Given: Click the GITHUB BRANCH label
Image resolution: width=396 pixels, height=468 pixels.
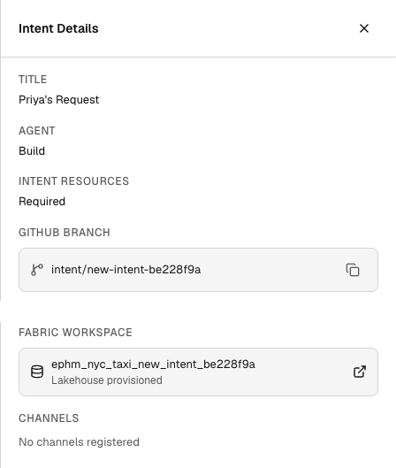Looking at the screenshot, I should 65,233.
